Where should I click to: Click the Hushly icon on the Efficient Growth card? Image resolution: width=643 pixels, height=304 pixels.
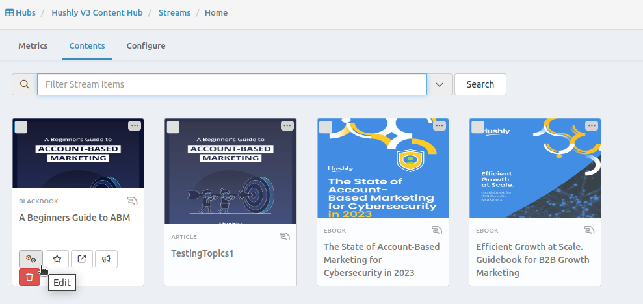pyautogui.click(x=589, y=230)
